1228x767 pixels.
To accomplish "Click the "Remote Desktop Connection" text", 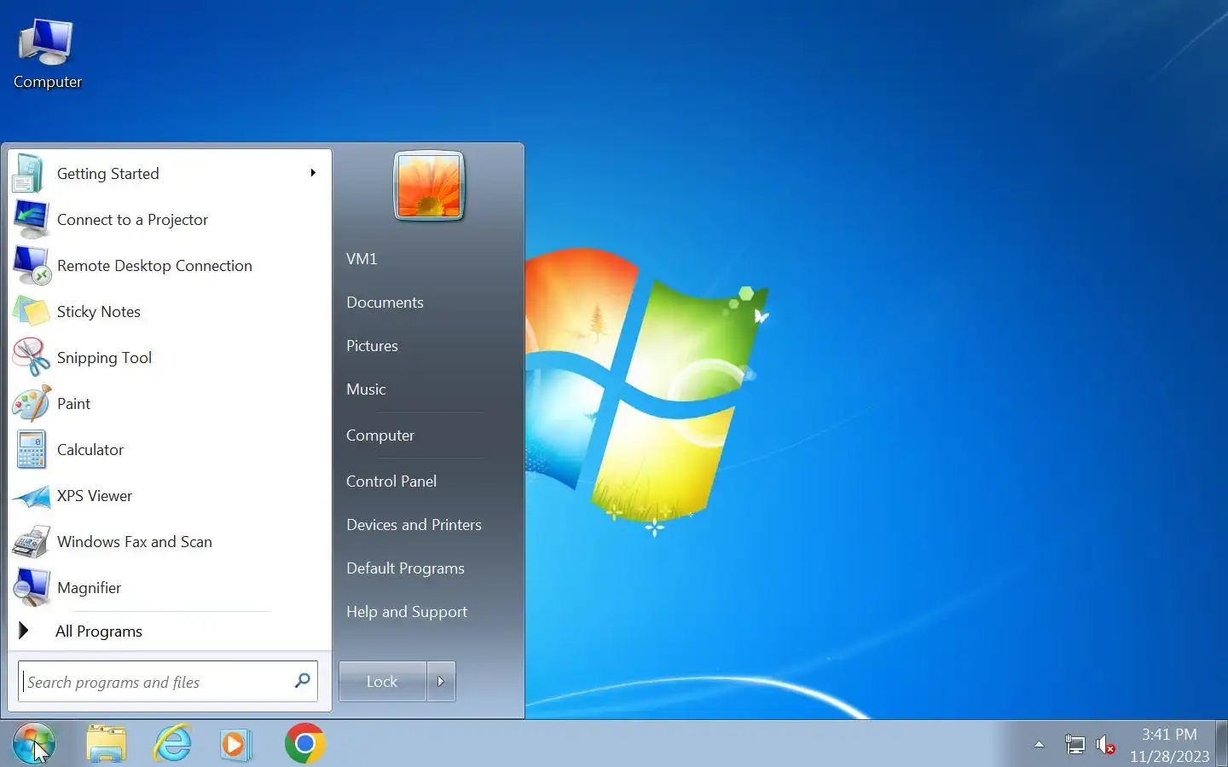I will (154, 266).
